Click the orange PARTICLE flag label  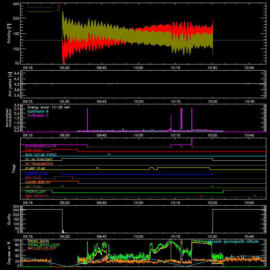coord(38,182)
